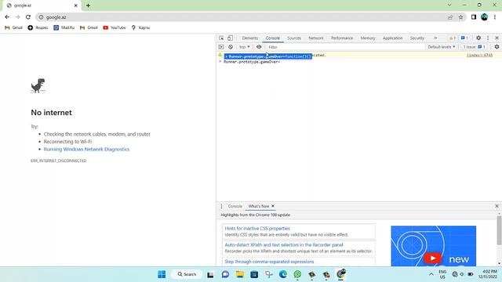
Task: Go forward in browser
Action: coord(17,17)
